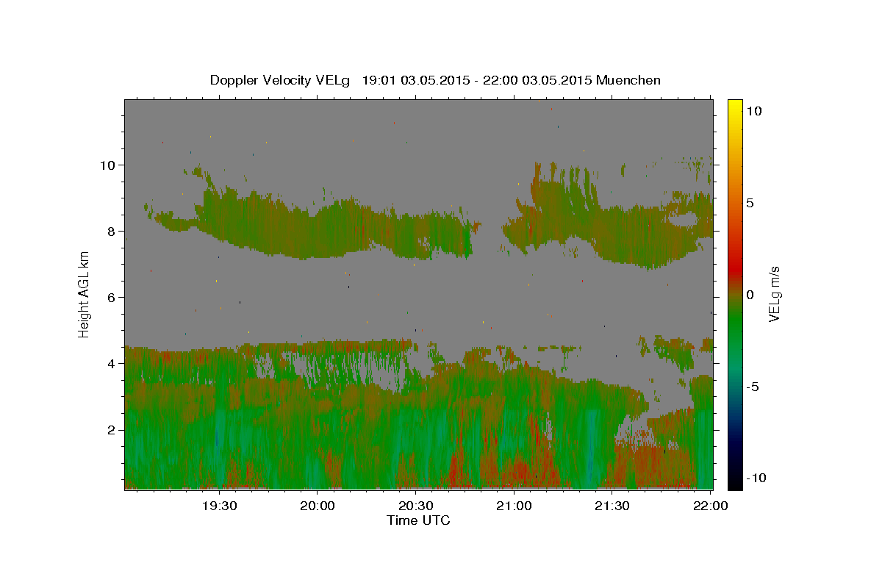Click the height tick label 2
This screenshot has width=882, height=588.
click(111, 429)
